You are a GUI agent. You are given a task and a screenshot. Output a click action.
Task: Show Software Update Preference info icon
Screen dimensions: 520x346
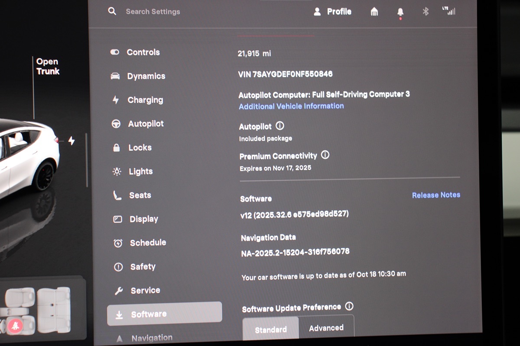pyautogui.click(x=349, y=306)
